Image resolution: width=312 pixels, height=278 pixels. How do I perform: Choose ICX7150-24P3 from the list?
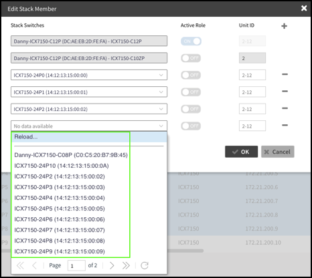[89, 187]
